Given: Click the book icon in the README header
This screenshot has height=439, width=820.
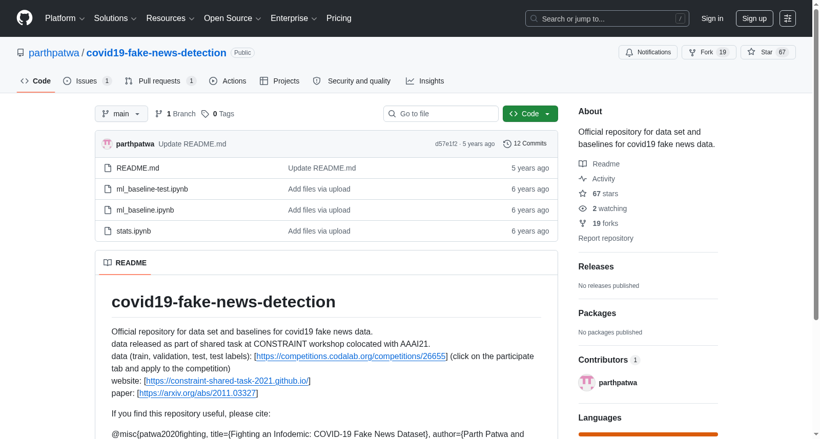Looking at the screenshot, I should (x=108, y=263).
